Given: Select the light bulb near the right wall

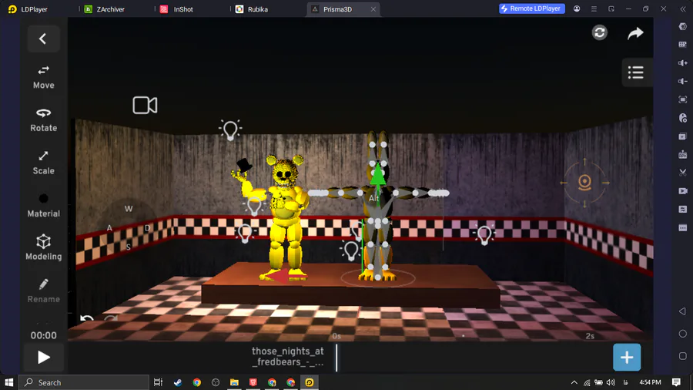Looking at the screenshot, I should coord(484,234).
